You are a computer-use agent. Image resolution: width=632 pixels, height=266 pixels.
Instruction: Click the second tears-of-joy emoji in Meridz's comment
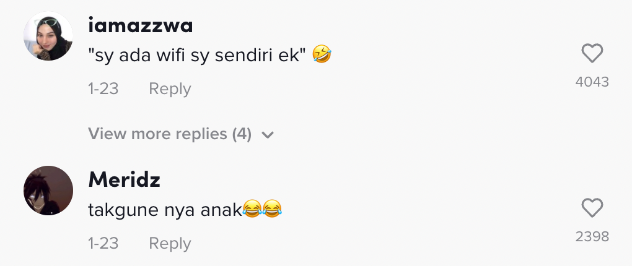pyautogui.click(x=272, y=210)
